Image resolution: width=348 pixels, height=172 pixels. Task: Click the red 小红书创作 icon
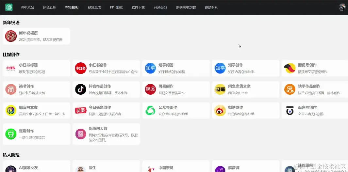81,68
